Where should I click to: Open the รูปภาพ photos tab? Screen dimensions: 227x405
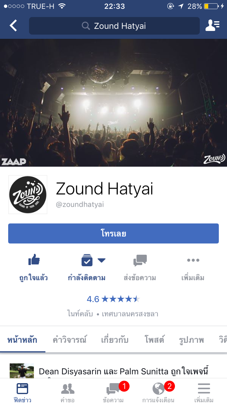(191, 340)
